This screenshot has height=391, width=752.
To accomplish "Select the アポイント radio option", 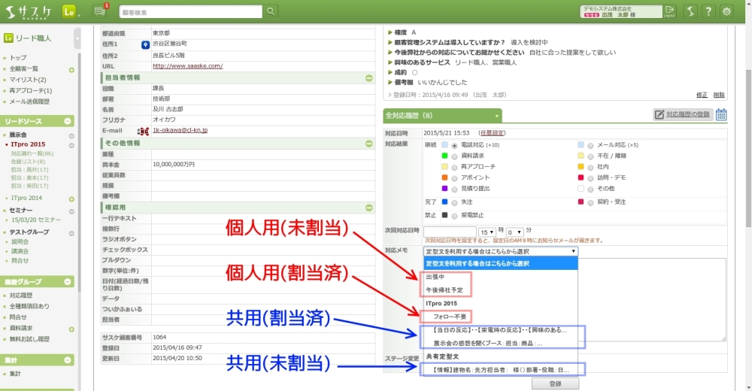I will tap(453, 177).
